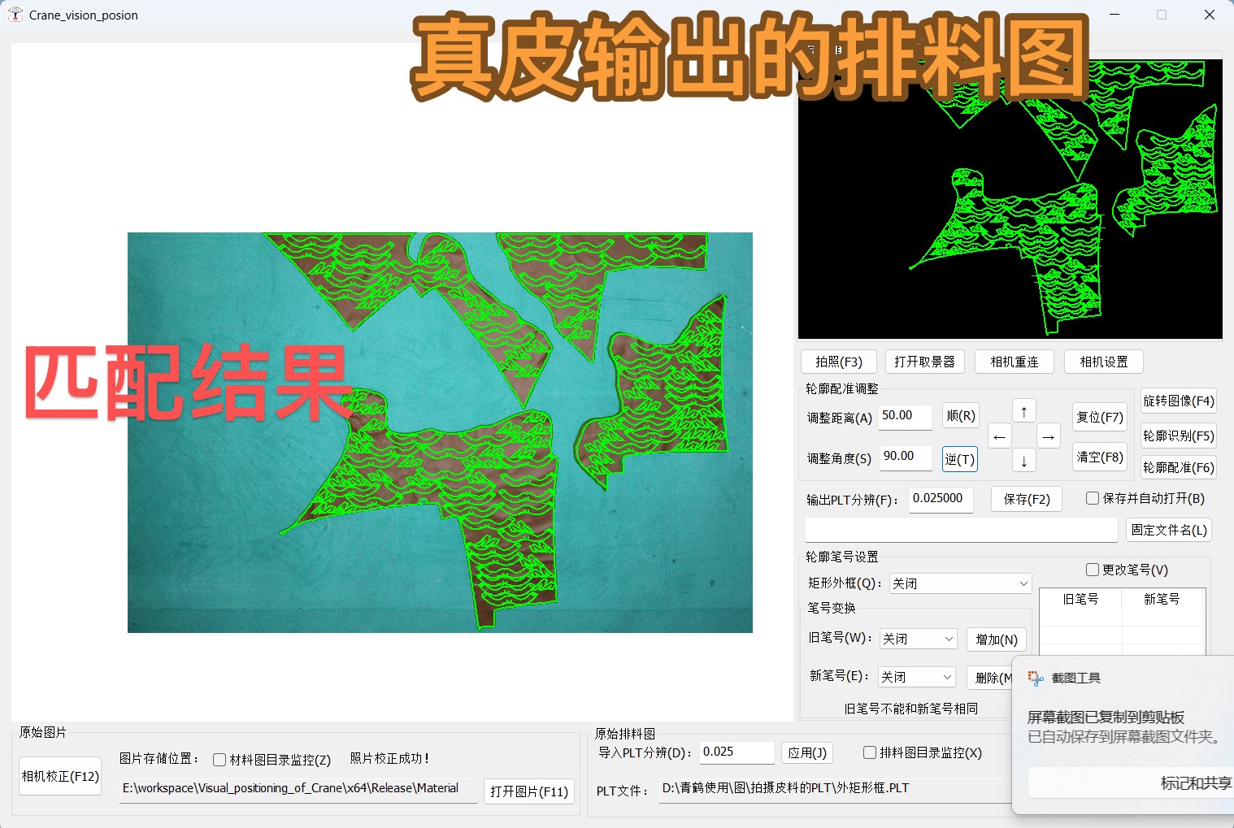Rotate counter-clockwise with 逆(T) button
1234x828 pixels.
[x=959, y=459]
